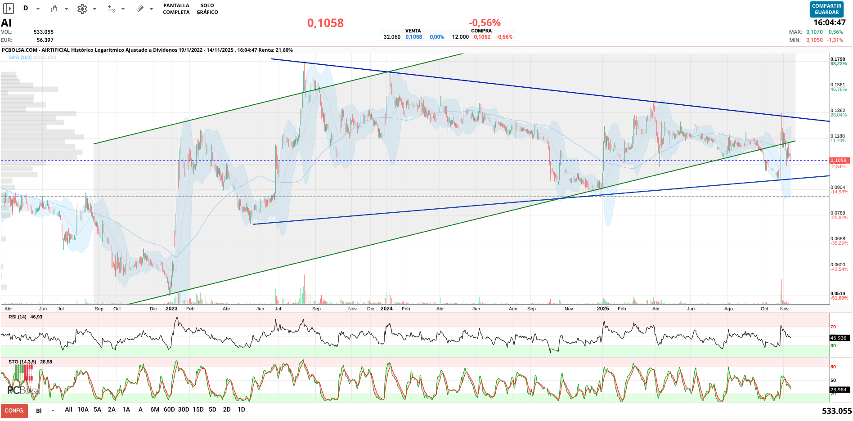Switch to the 6M time range
This screenshot has width=853, height=421.
[x=155, y=410]
